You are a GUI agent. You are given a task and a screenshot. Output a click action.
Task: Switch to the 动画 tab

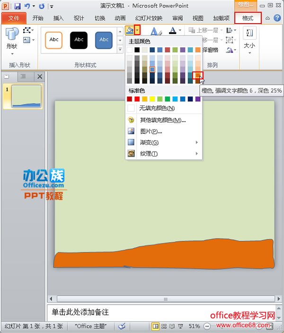coord(120,18)
